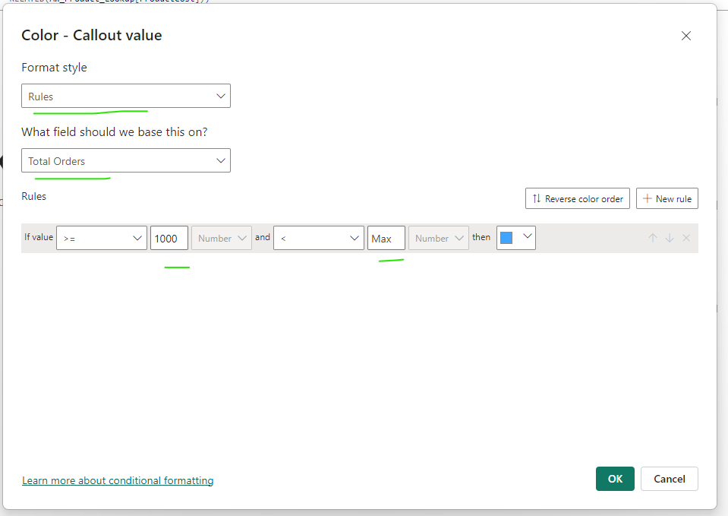728x516 pixels.
Task: Expand the rule color picker arrow
Action: [528, 236]
